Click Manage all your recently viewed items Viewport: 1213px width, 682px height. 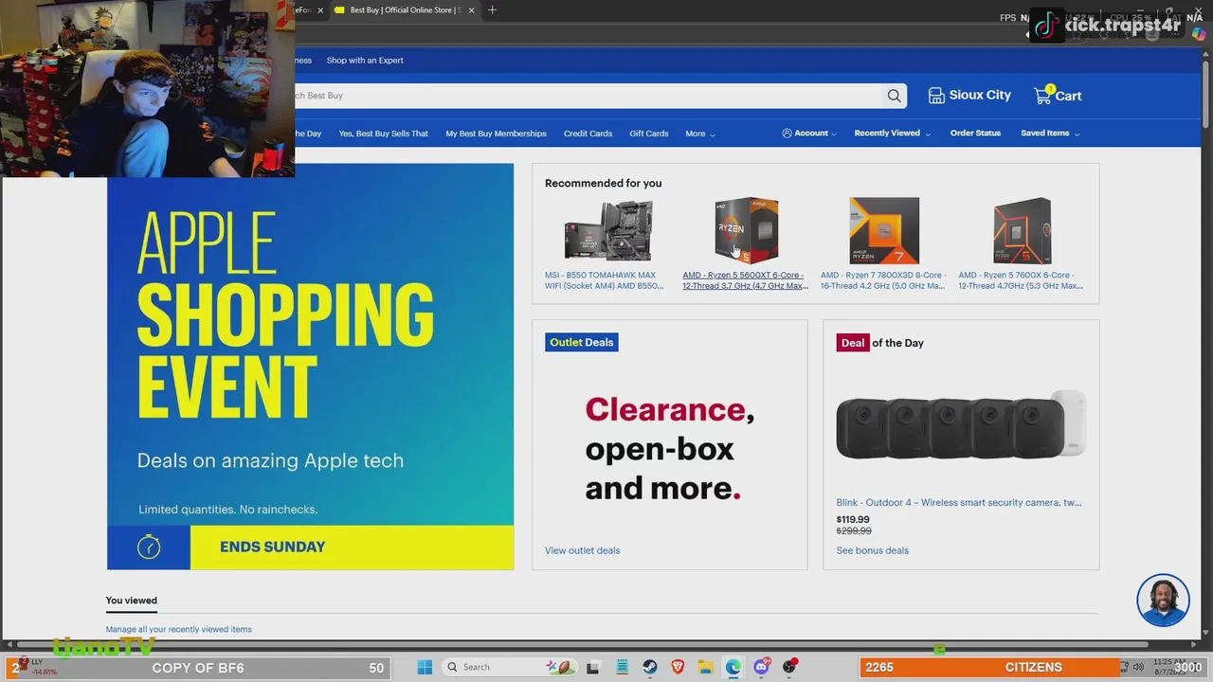coord(178,629)
